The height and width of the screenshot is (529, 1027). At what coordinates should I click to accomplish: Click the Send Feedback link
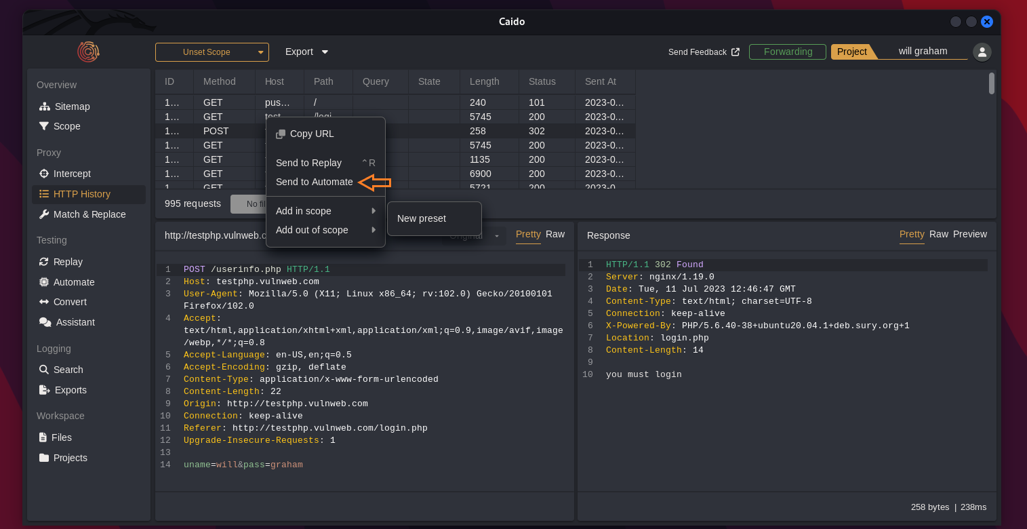[x=704, y=52]
